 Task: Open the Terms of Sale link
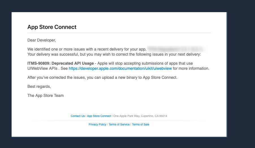pos(141,124)
